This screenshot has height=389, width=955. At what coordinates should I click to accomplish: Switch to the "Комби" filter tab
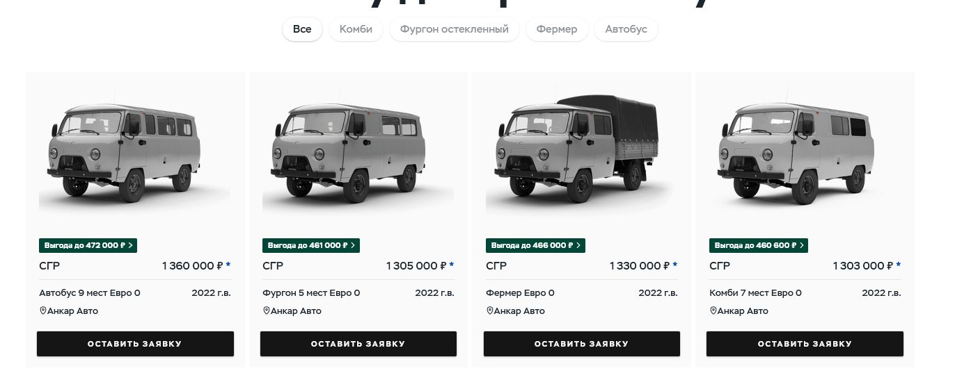(x=356, y=29)
